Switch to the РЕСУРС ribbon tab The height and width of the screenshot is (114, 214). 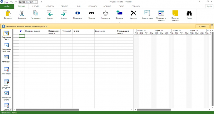(36, 6)
